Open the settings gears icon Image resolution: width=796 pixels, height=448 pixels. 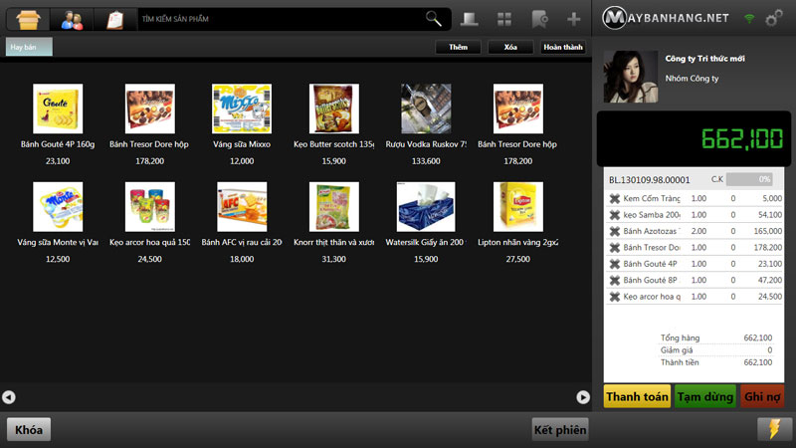[774, 18]
